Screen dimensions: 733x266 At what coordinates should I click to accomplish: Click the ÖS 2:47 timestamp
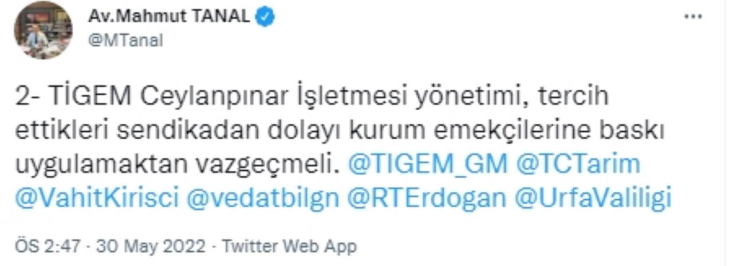(x=51, y=247)
